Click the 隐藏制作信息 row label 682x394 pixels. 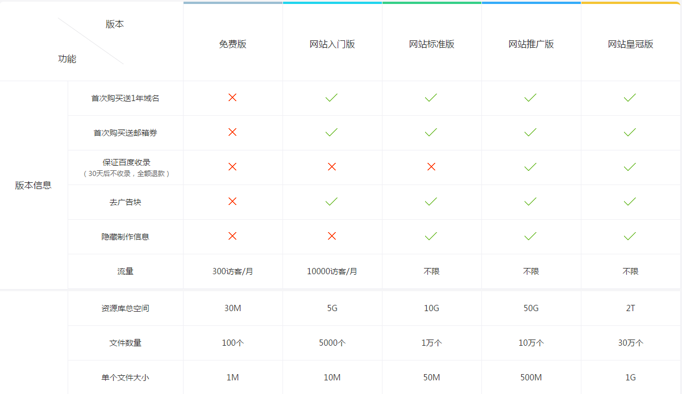click(126, 237)
